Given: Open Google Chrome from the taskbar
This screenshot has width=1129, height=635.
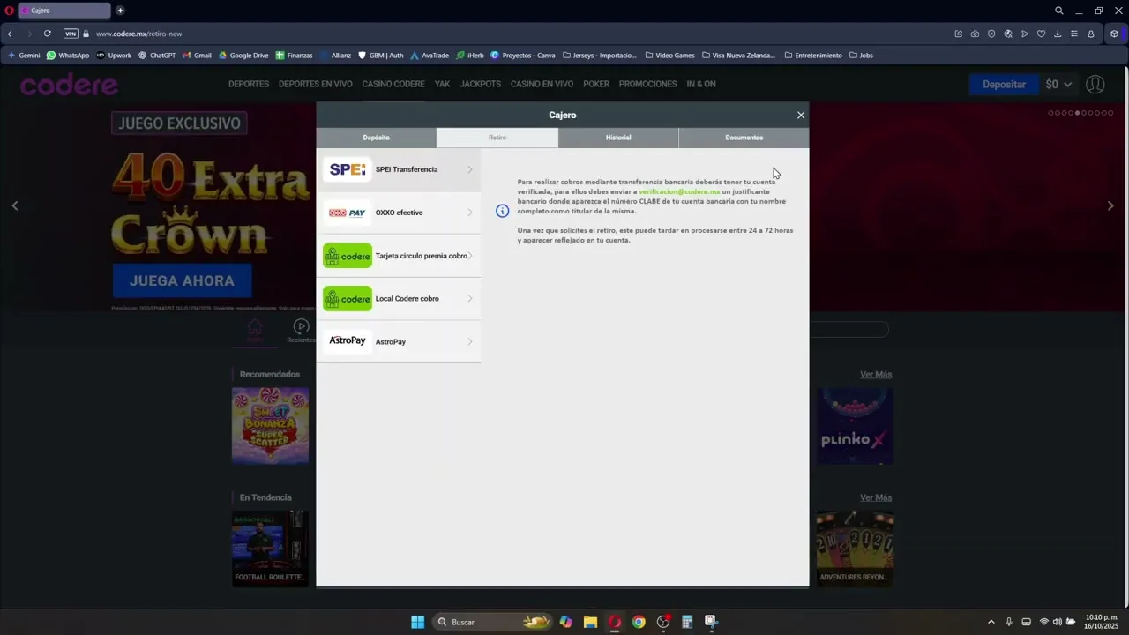Looking at the screenshot, I should [639, 622].
